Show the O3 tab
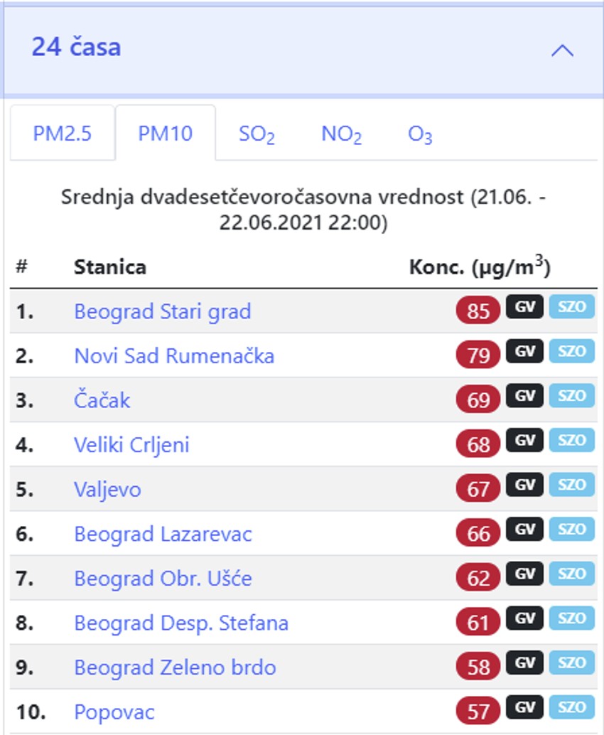 (420, 134)
